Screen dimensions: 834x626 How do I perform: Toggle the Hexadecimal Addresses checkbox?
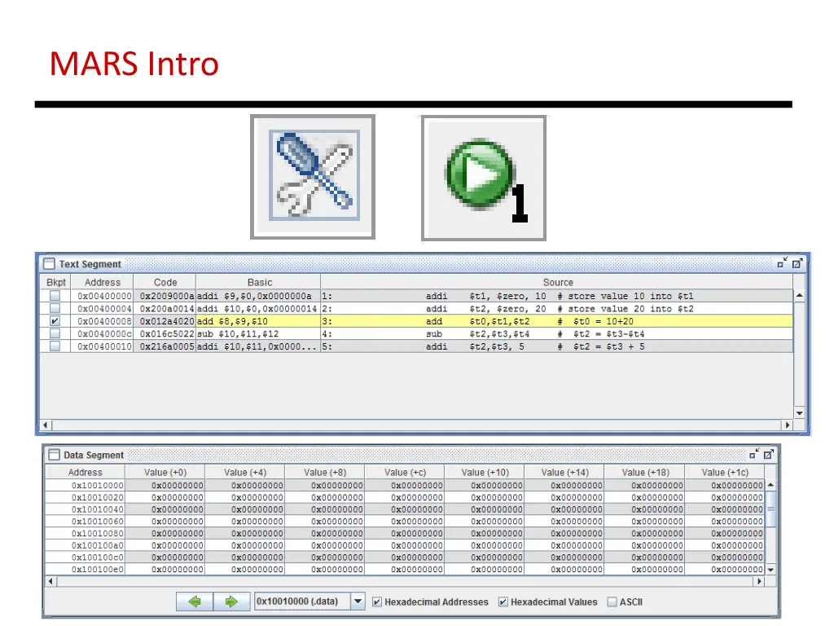click(x=377, y=602)
